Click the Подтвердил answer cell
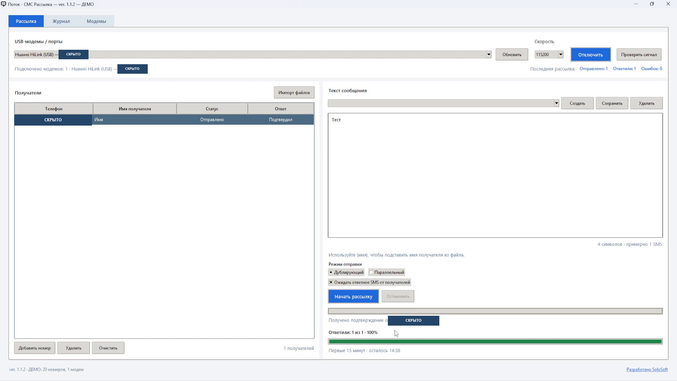Viewport: 677px width, 381px height. point(281,120)
